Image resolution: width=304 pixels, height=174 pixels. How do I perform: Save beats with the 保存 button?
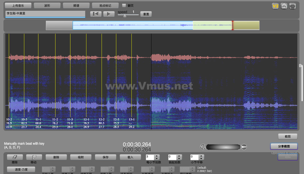click(x=106, y=157)
